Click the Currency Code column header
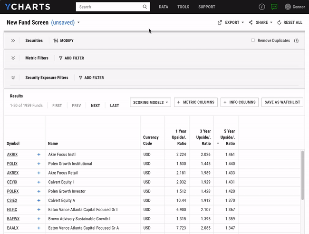This screenshot has width=309, height=234. pos(151,140)
